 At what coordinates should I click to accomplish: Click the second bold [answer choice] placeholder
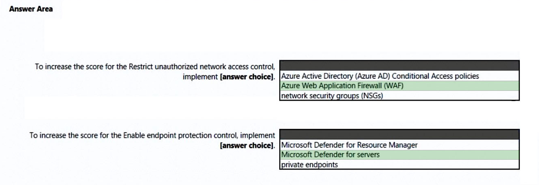(246, 145)
